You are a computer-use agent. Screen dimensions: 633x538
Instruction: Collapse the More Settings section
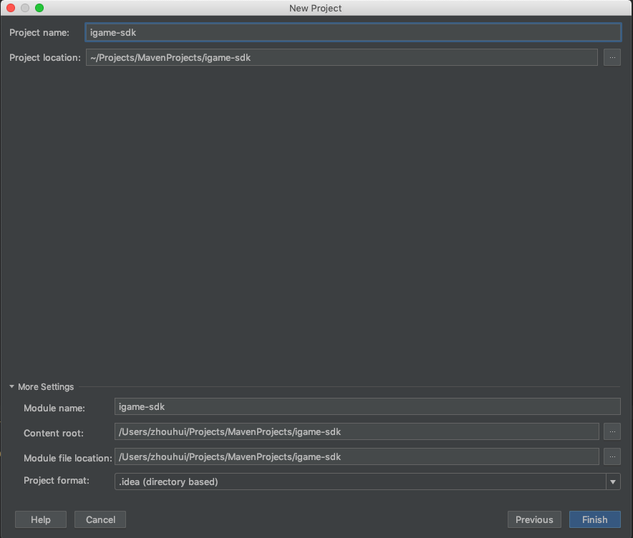tap(11, 386)
